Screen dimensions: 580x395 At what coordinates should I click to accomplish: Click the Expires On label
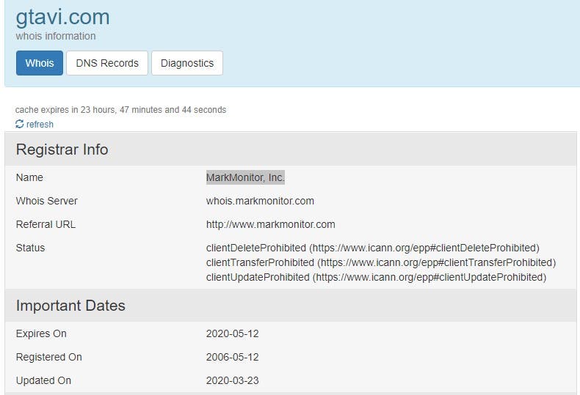click(x=41, y=333)
